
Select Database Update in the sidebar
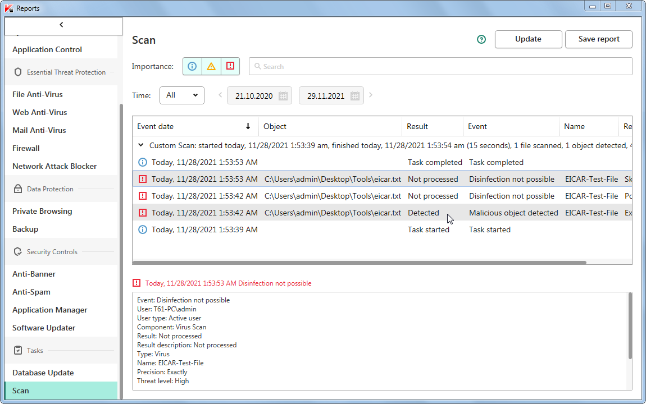pos(43,373)
